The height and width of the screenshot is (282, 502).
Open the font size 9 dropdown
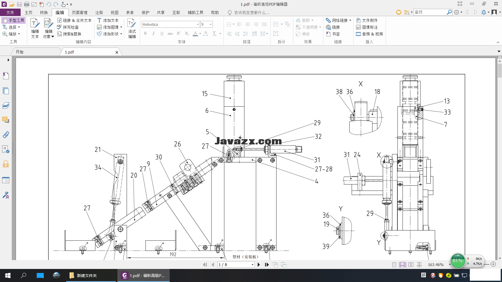210,24
